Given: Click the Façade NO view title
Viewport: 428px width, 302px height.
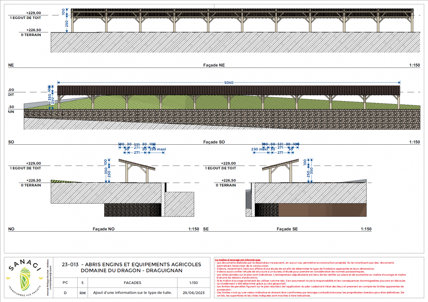Looking at the screenshot, I should [x=104, y=229].
